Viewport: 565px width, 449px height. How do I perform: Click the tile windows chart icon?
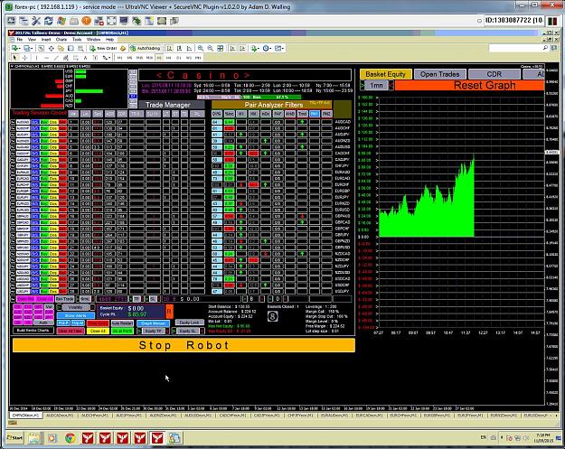[220, 48]
